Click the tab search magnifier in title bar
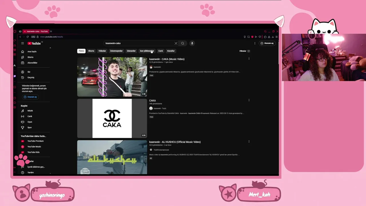 tap(265, 31)
